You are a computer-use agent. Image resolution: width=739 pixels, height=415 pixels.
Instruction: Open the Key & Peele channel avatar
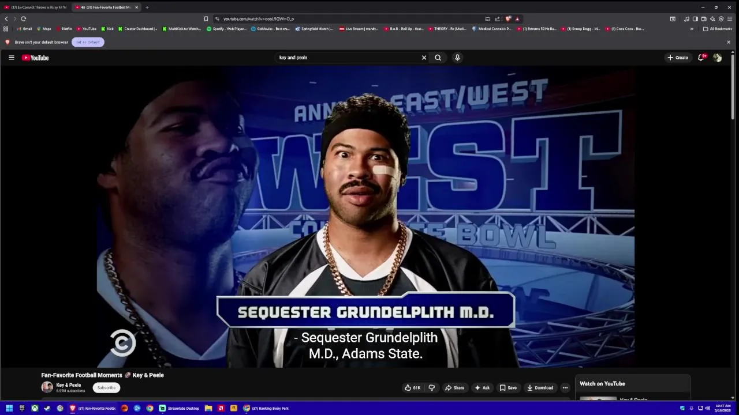(47, 387)
